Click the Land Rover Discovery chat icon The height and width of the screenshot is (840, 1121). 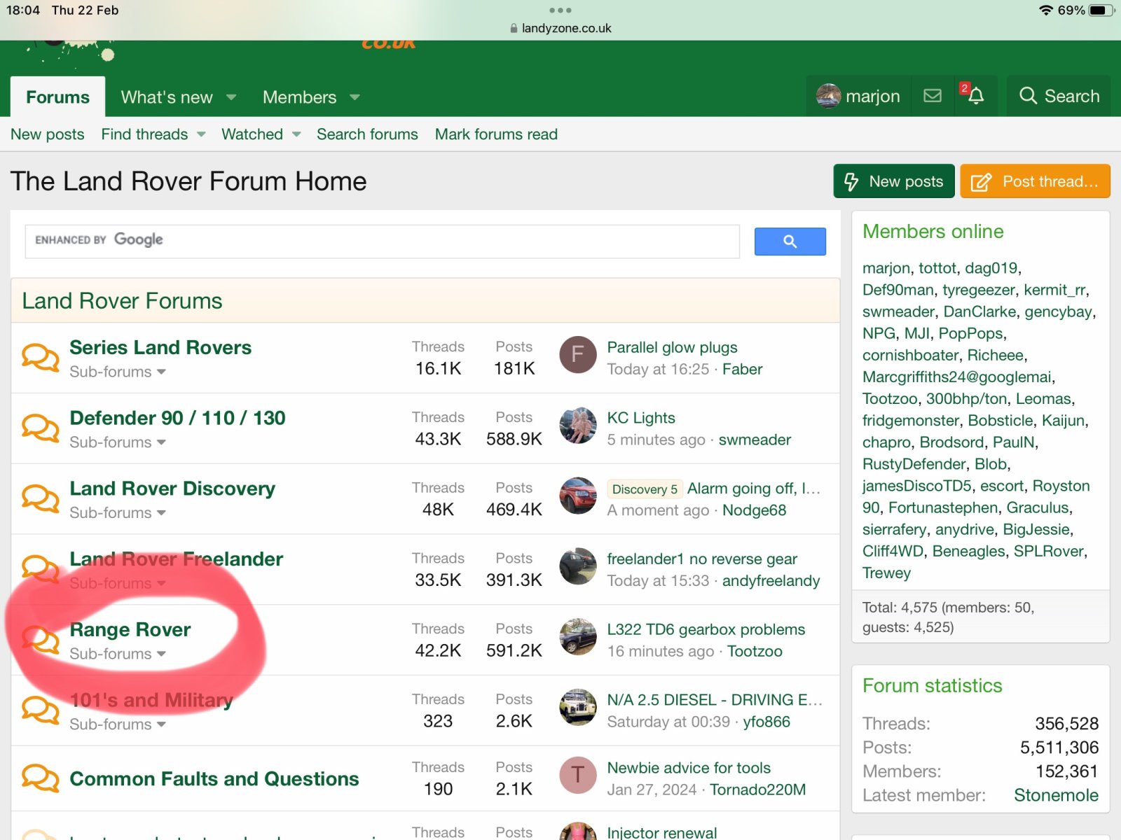(x=40, y=499)
